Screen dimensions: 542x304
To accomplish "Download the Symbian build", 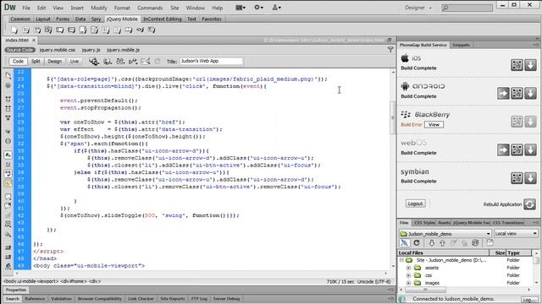I will 530,178.
